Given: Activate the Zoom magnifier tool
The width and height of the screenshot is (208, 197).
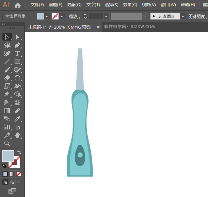Looking at the screenshot, I should click(x=7, y=143).
